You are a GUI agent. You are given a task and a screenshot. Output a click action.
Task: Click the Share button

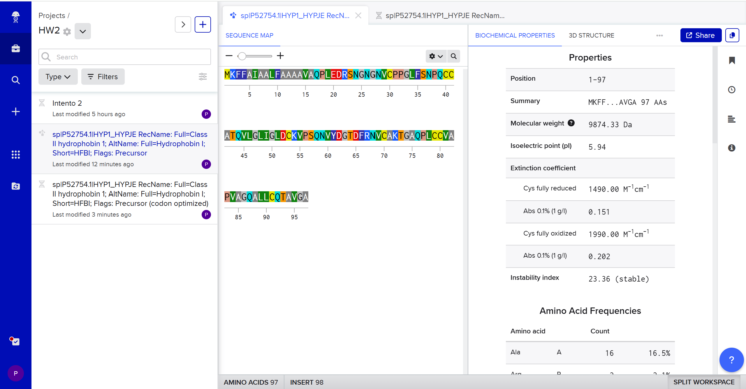point(701,36)
